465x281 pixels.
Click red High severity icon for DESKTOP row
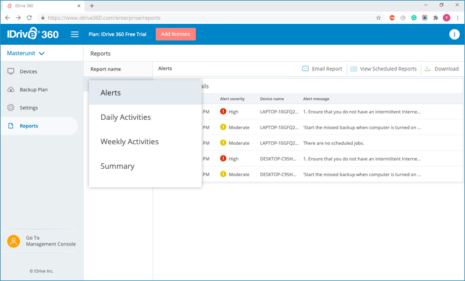223,158
